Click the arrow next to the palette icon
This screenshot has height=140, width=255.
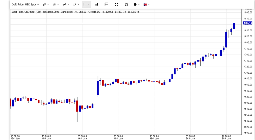click(x=139, y=4)
